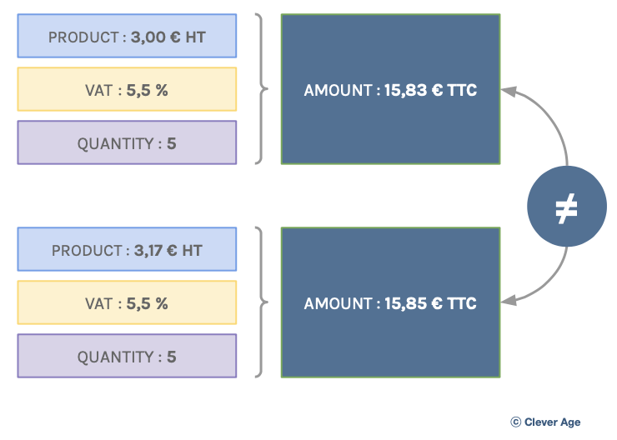Select the top QUANTITY 5 box
617x440 pixels.
tap(127, 142)
